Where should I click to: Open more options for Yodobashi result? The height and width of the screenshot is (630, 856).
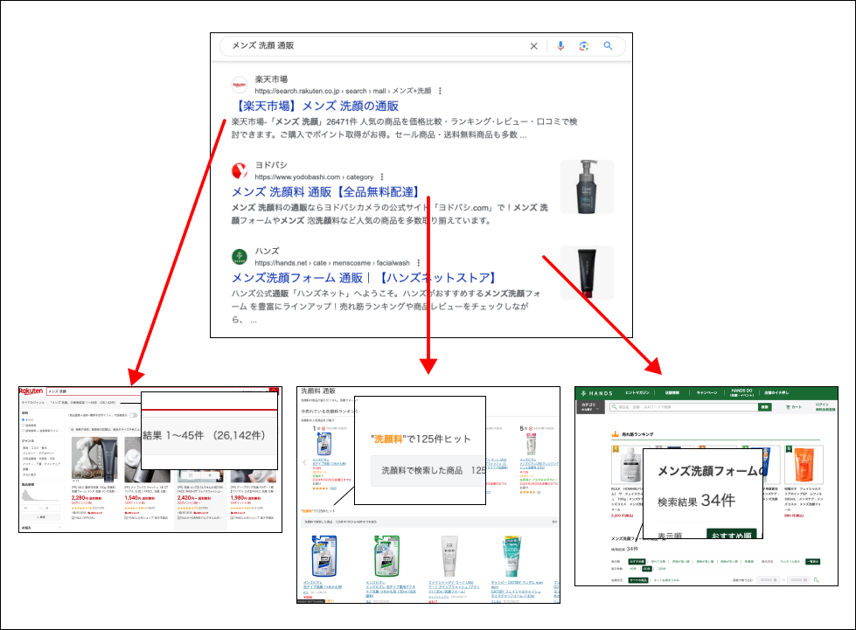tap(381, 177)
